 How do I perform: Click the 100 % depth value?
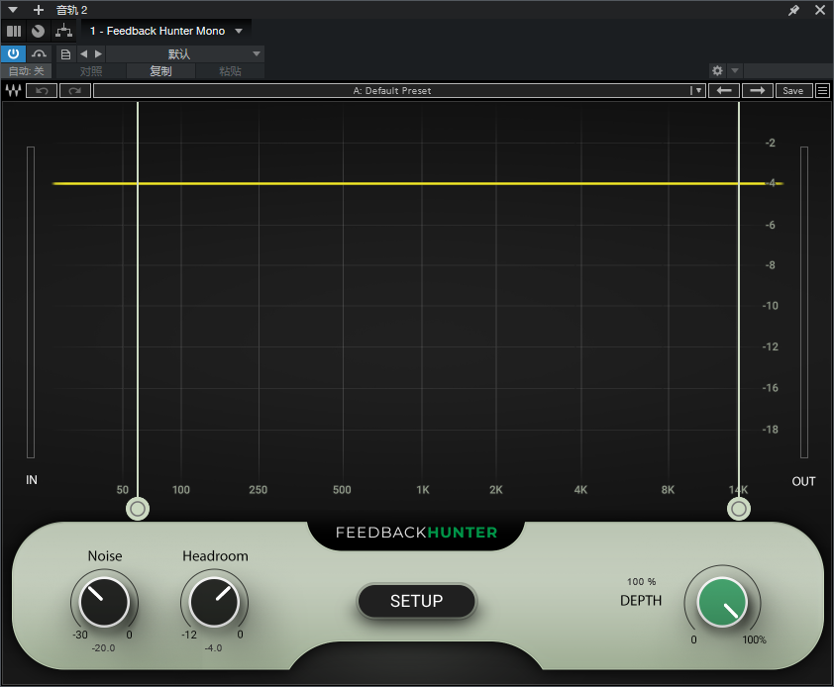pyautogui.click(x=641, y=581)
